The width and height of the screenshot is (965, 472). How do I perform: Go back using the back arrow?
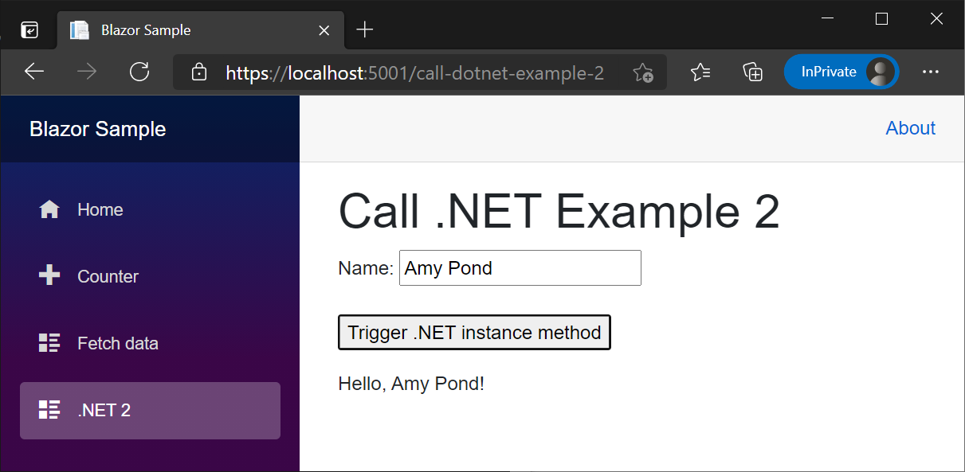pyautogui.click(x=34, y=72)
